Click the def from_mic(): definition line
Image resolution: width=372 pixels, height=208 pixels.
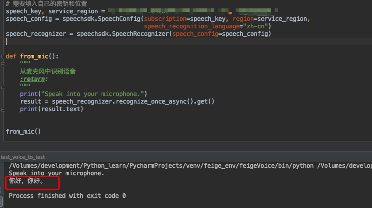[x=32, y=57]
